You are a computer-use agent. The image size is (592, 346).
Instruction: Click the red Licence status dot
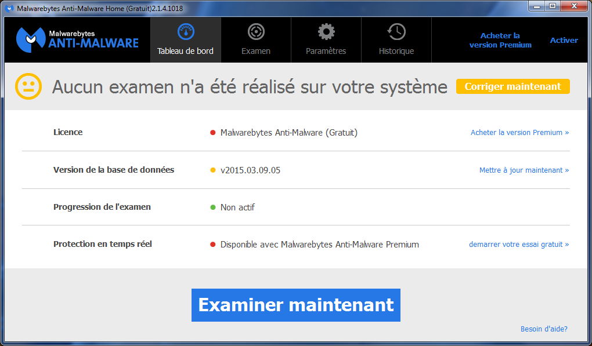212,132
